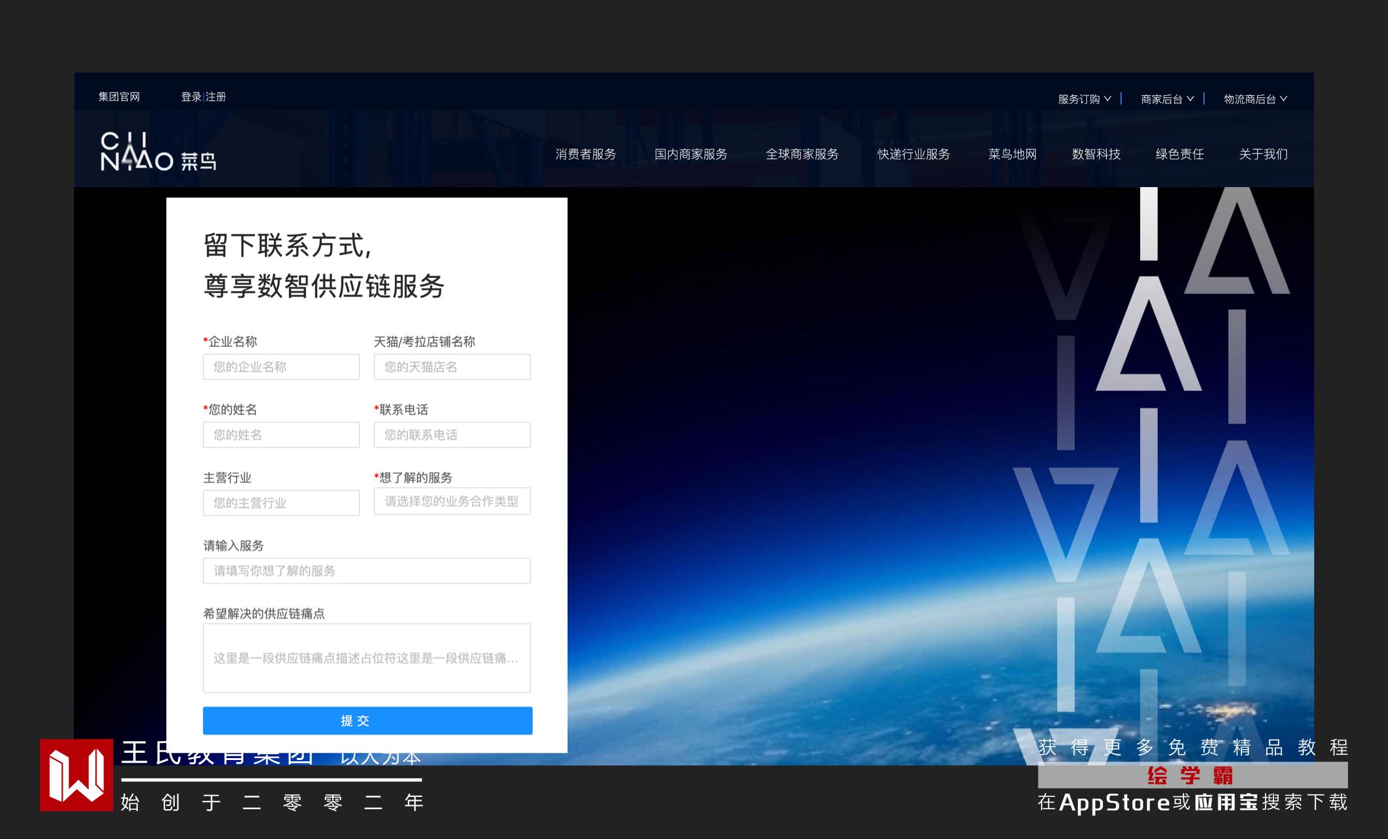Expand the 商家后台 dropdown
The width and height of the screenshot is (1388, 839).
(x=1167, y=99)
